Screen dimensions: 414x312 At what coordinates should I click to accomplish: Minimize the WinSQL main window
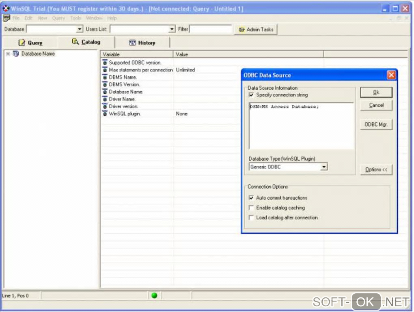coord(385,9)
